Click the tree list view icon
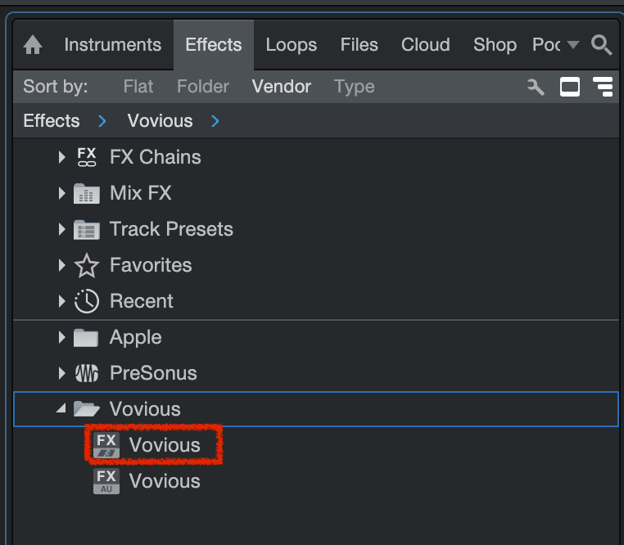Viewport: 624px width, 545px height. coord(603,87)
